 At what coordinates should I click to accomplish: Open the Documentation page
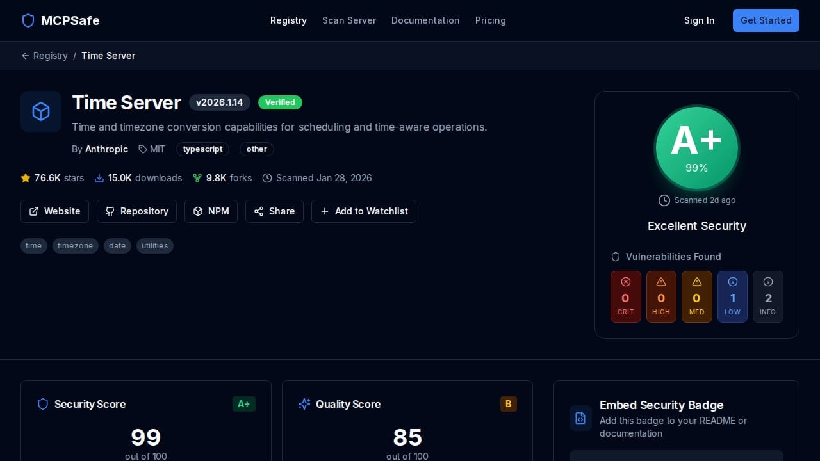425,20
